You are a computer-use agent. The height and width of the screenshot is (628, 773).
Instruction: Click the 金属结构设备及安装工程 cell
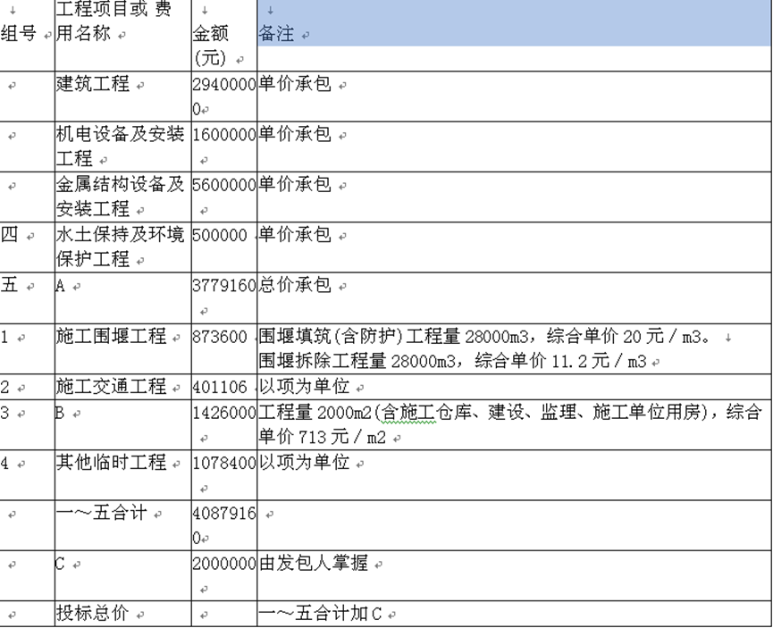pyautogui.click(x=121, y=196)
